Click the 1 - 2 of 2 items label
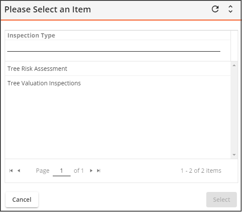Image resolution: width=242 pixels, height=212 pixels. point(201,171)
